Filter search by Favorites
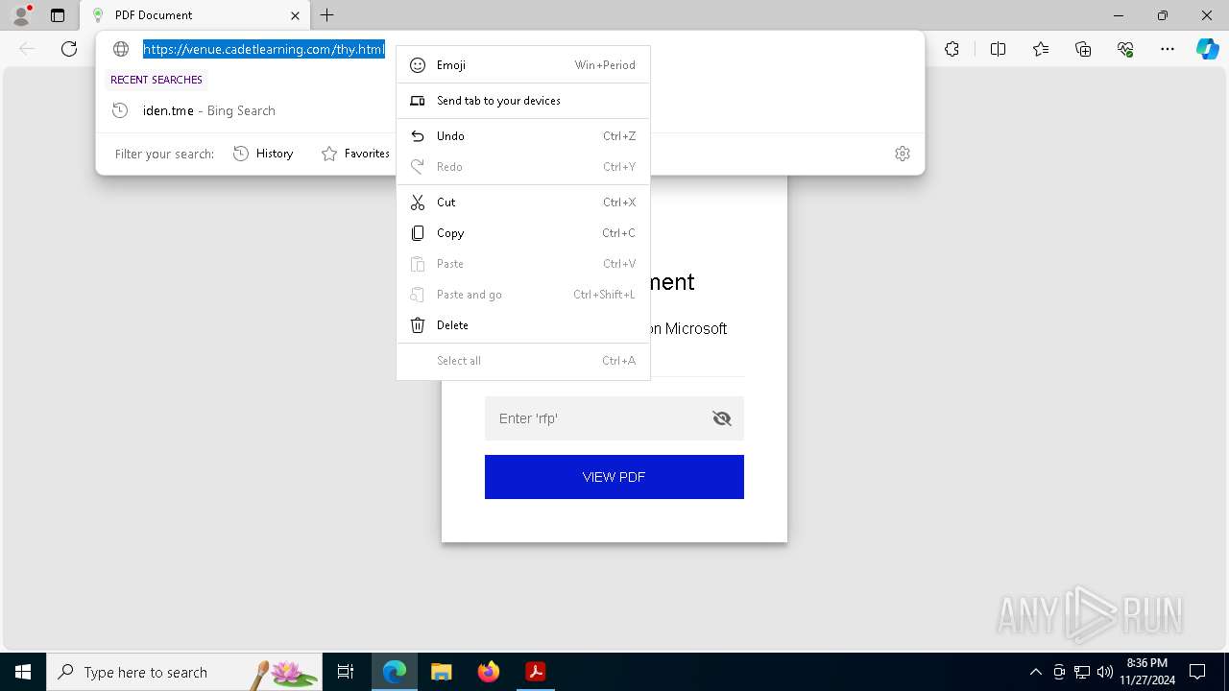The height and width of the screenshot is (691, 1229). [x=355, y=154]
